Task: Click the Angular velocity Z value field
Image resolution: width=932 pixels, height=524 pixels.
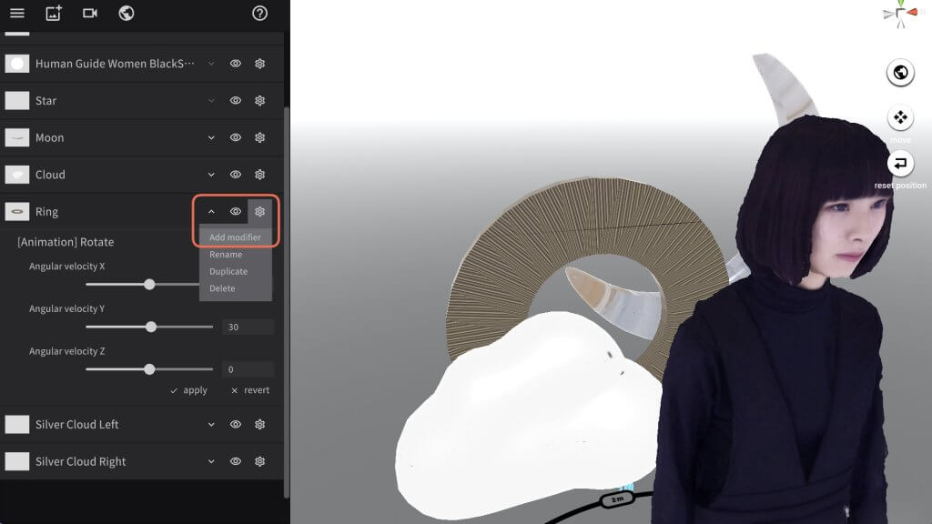Action: click(248, 369)
